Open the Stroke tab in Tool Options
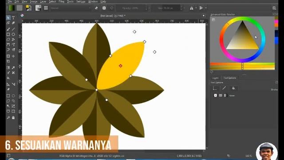 pyautogui.click(x=224, y=88)
